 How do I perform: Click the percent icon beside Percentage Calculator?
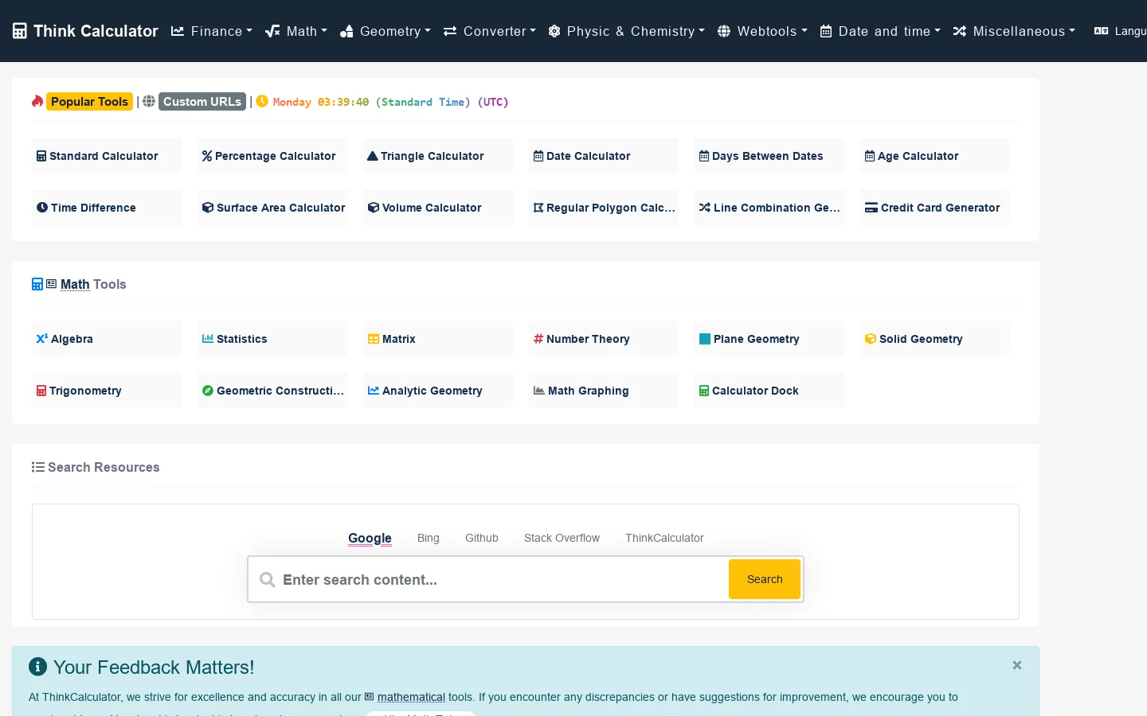(x=207, y=156)
